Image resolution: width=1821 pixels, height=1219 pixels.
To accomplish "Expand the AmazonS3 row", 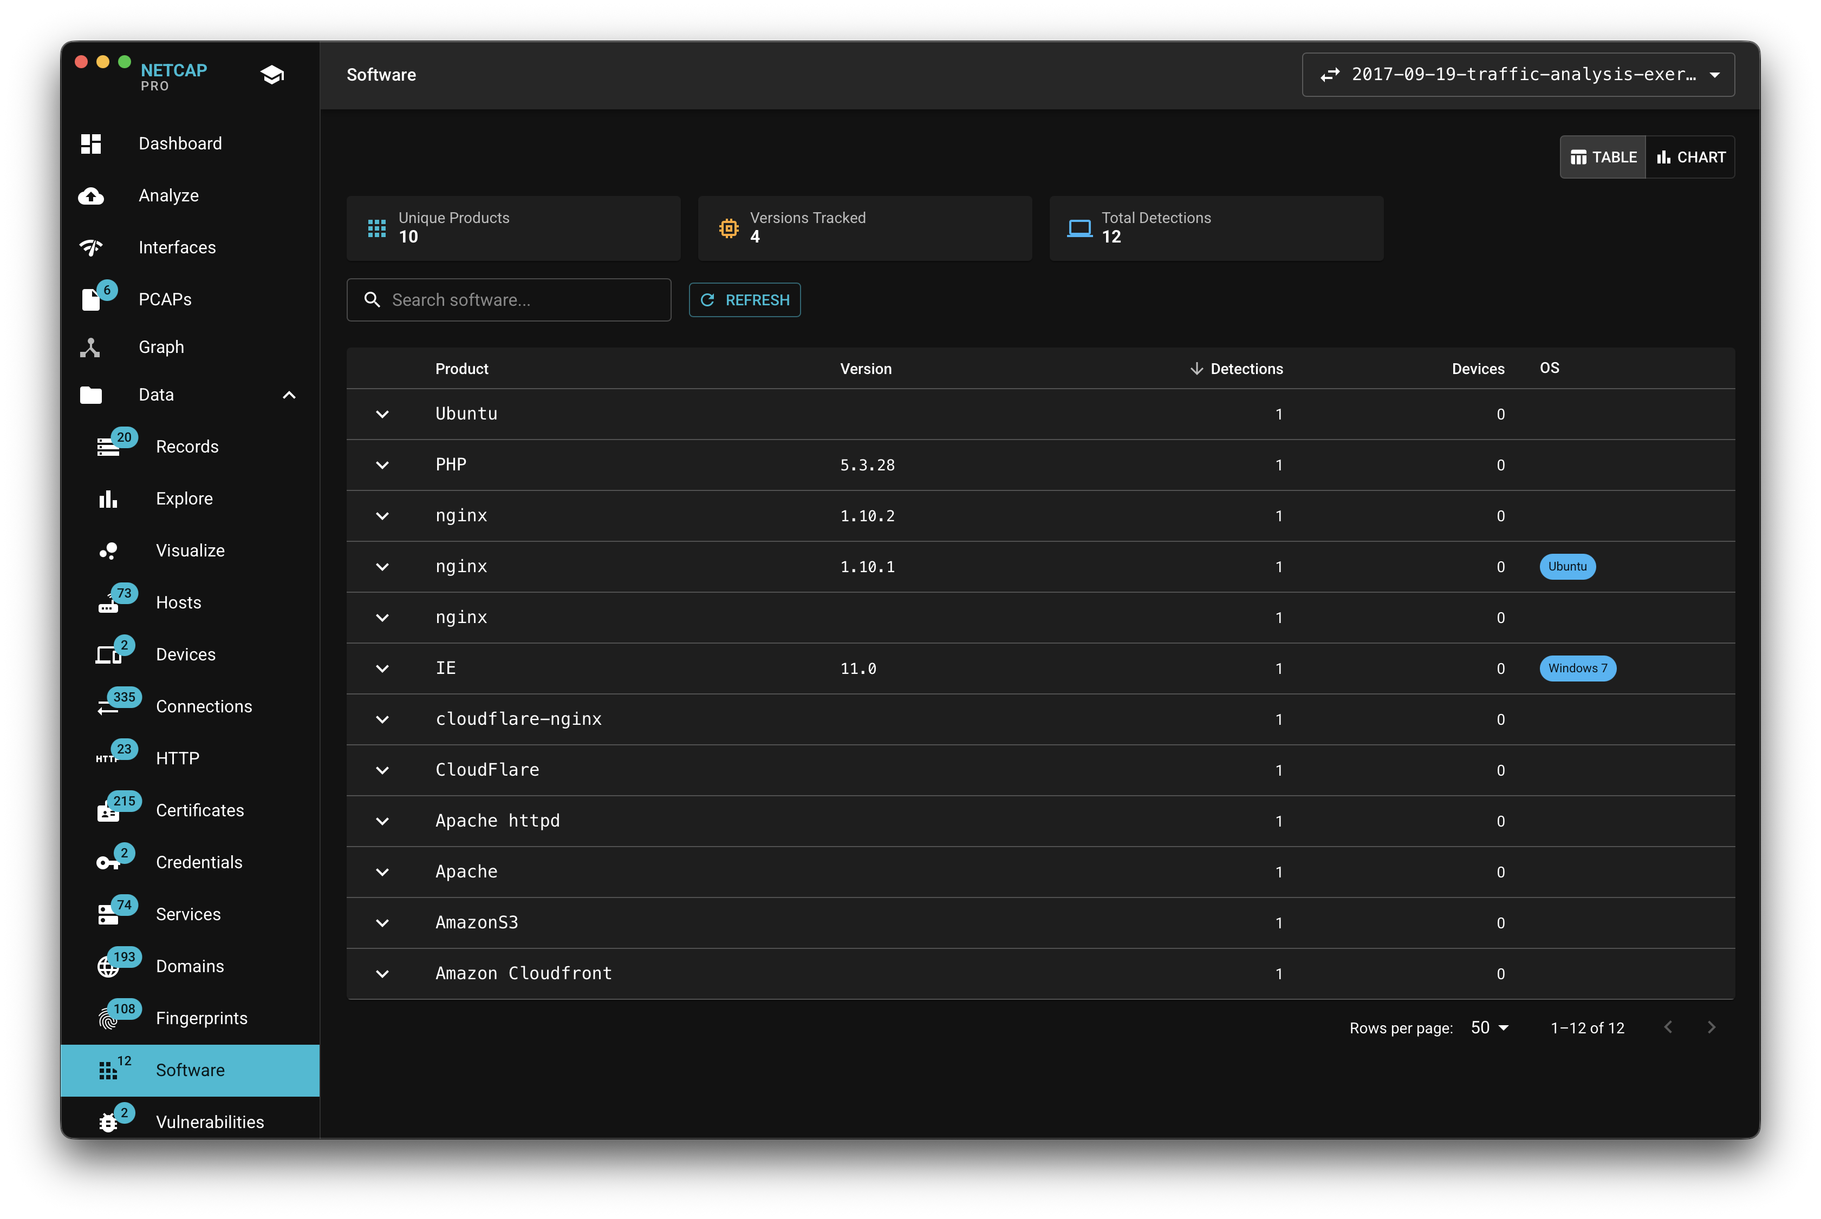I will point(382,923).
